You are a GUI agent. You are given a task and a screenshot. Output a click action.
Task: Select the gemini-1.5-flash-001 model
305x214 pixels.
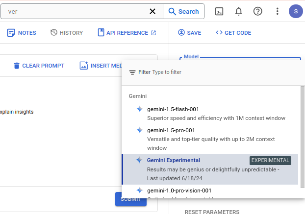pos(210,114)
